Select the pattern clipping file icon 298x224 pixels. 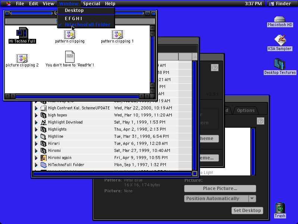point(70,34)
